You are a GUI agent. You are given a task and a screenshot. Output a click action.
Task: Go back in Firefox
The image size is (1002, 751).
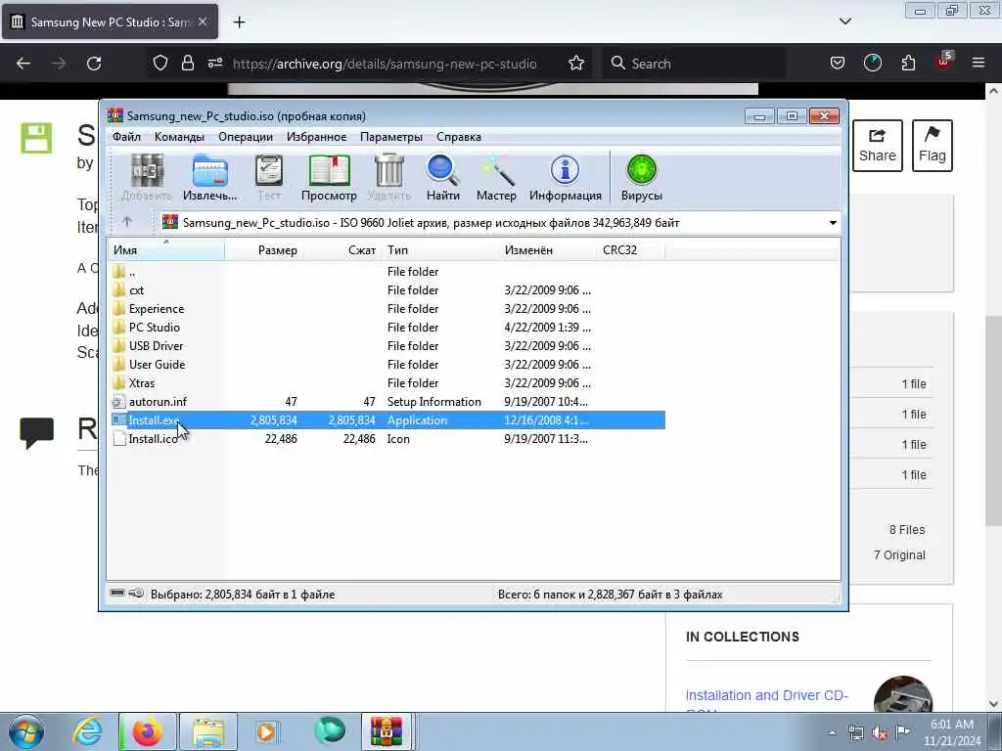click(23, 64)
